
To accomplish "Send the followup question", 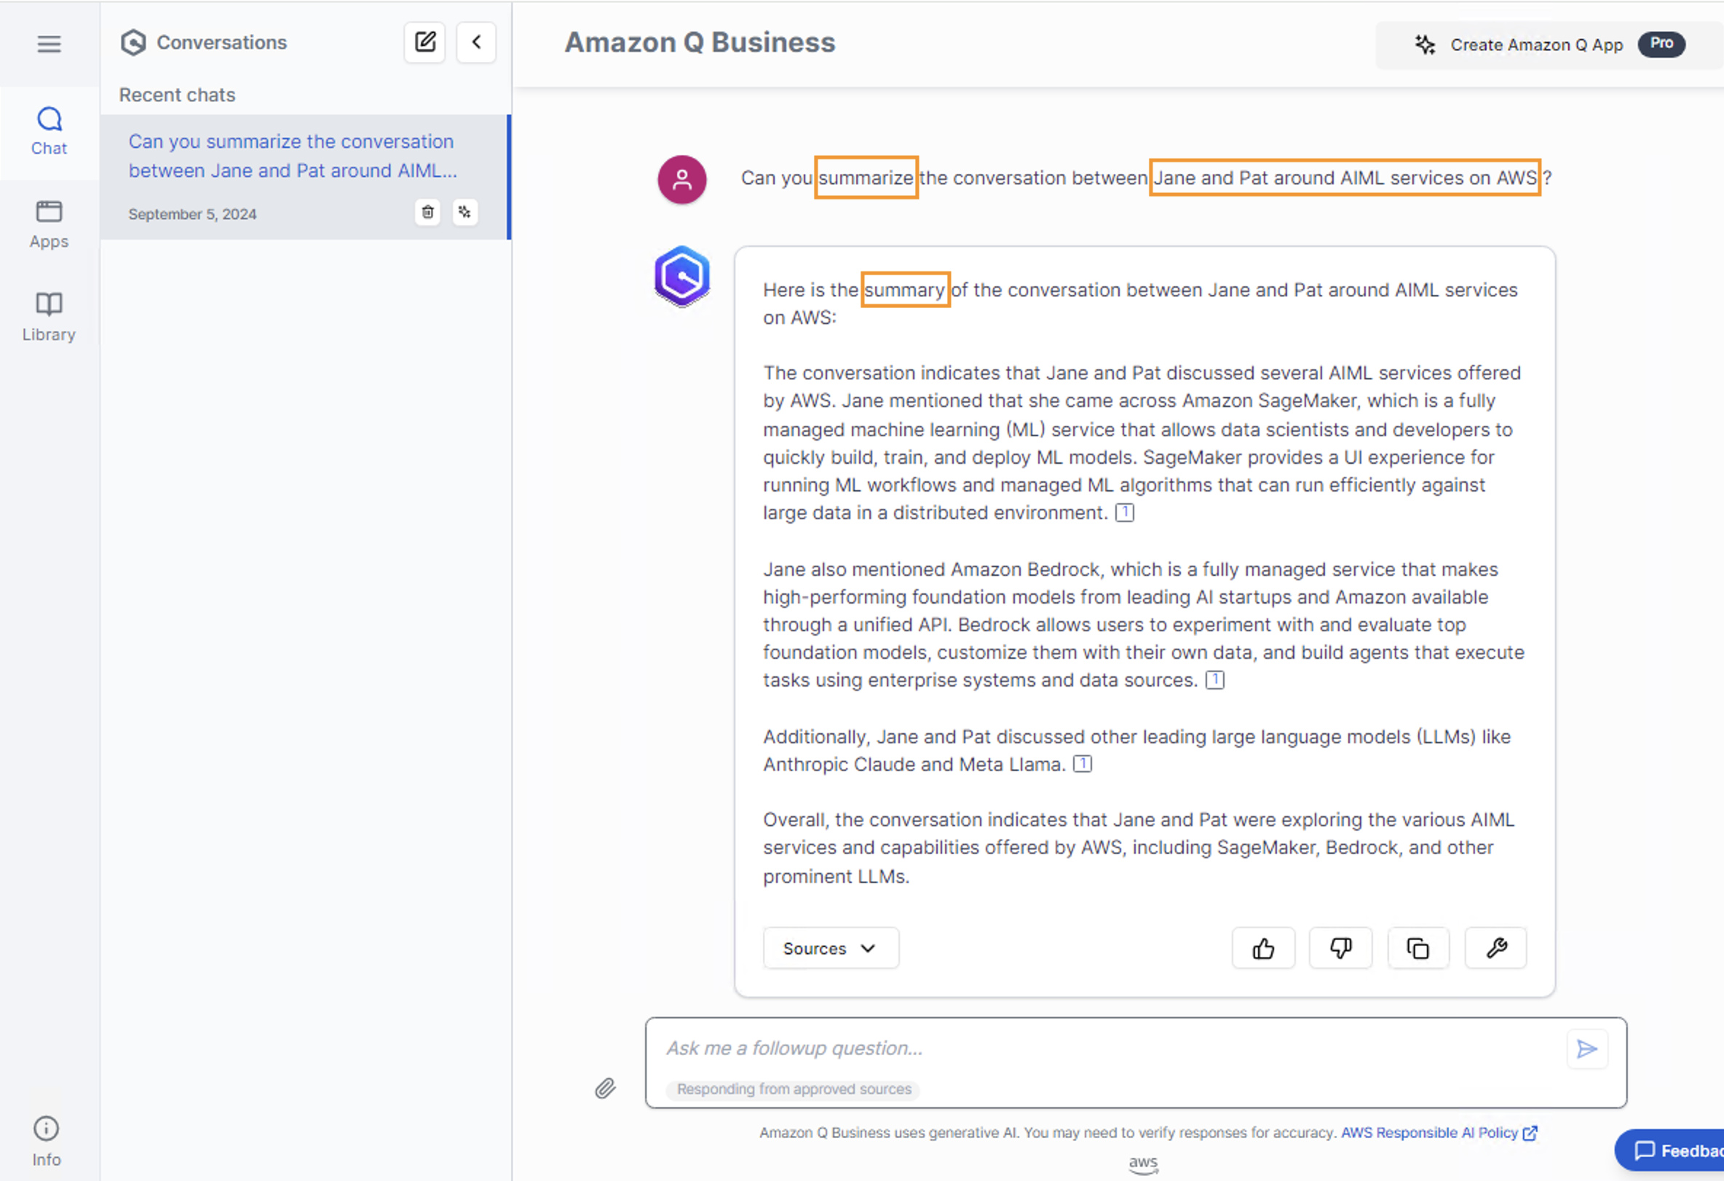I will click(1586, 1048).
